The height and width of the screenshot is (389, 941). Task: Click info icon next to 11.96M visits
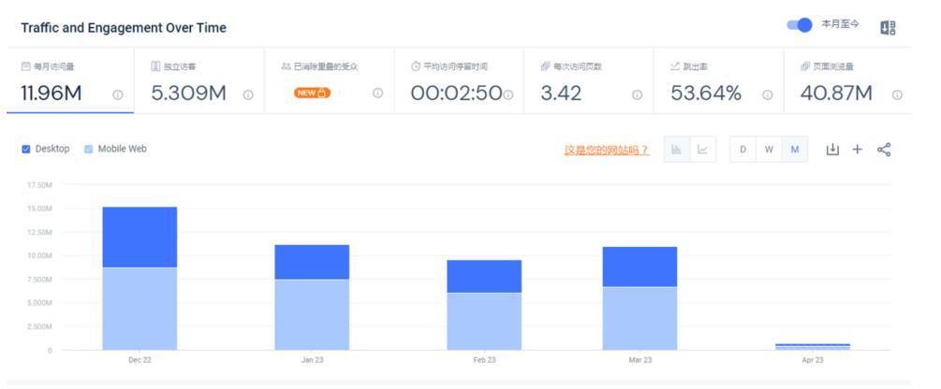[x=118, y=94]
